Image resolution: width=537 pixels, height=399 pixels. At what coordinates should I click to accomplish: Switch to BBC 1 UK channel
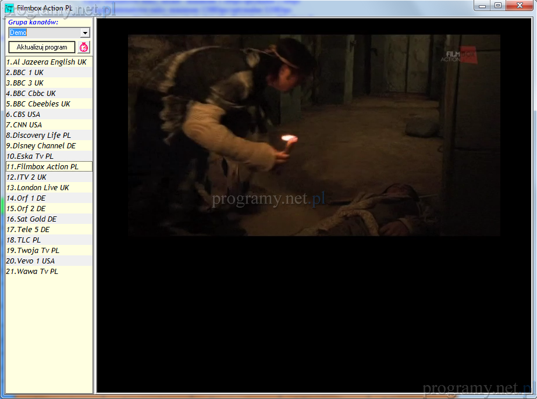[x=25, y=73]
